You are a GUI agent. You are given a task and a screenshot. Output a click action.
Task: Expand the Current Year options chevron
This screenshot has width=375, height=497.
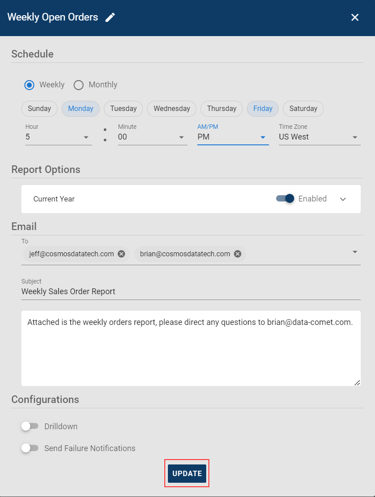click(342, 199)
